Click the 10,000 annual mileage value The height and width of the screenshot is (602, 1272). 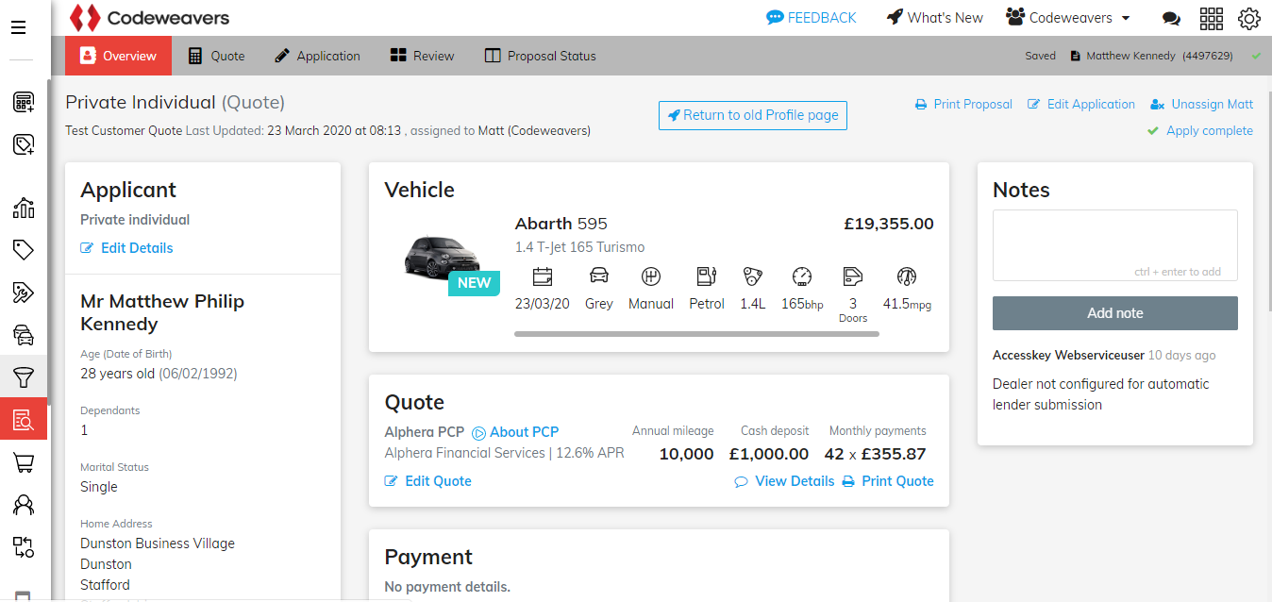686,454
